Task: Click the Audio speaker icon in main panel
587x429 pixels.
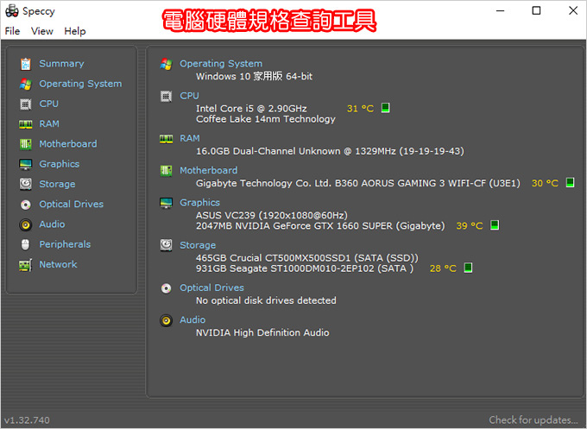Action: click(167, 320)
